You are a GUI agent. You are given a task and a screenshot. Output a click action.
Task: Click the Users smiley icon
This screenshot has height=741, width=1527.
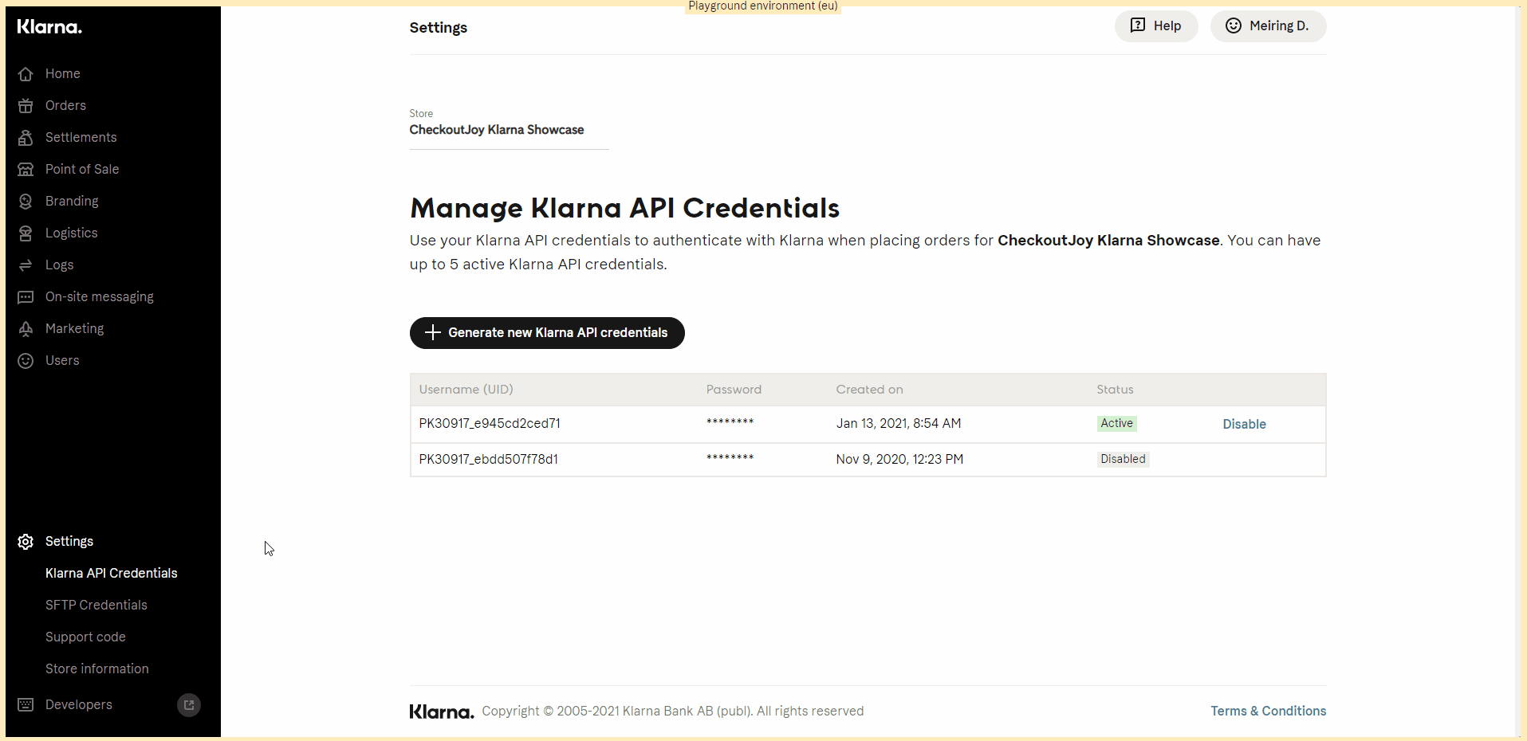pos(26,361)
